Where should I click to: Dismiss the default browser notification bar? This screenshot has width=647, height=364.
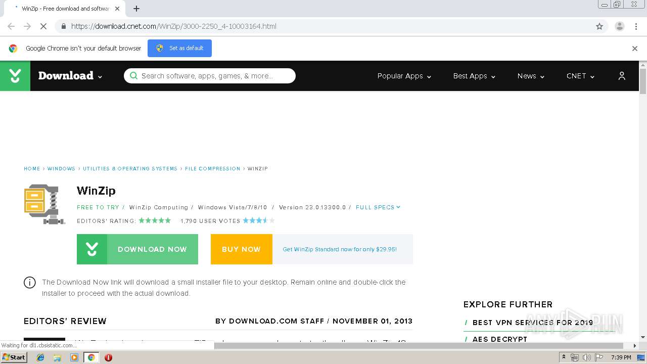pyautogui.click(x=635, y=49)
